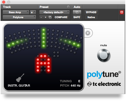Open the insert position 'a' selector
This screenshot has width=126, height=102.
(33, 12)
